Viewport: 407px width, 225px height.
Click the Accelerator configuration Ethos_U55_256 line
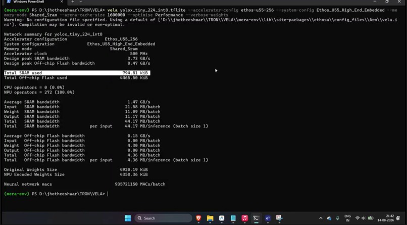click(x=71, y=39)
